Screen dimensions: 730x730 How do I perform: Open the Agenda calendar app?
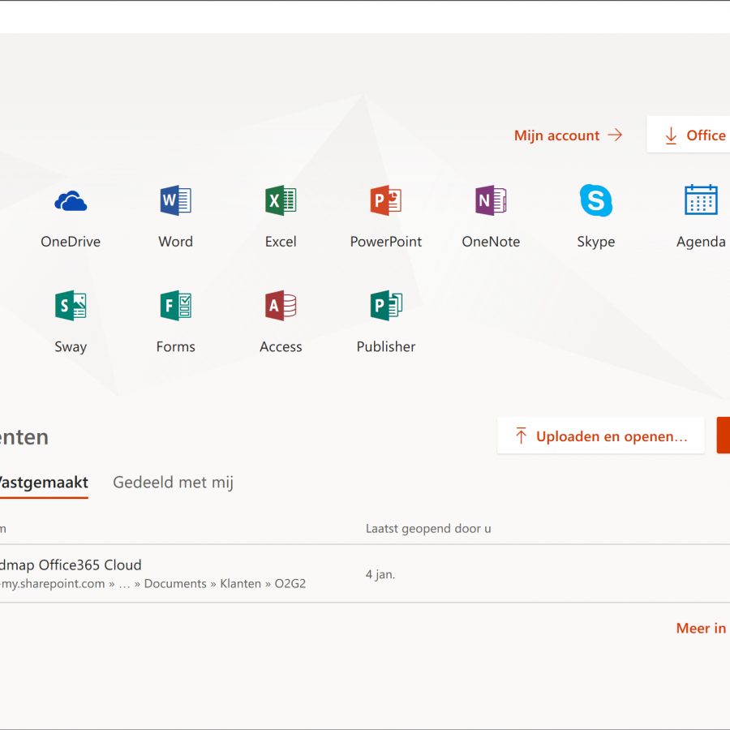[701, 201]
